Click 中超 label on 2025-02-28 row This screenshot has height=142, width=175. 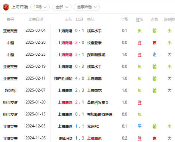point(10,43)
